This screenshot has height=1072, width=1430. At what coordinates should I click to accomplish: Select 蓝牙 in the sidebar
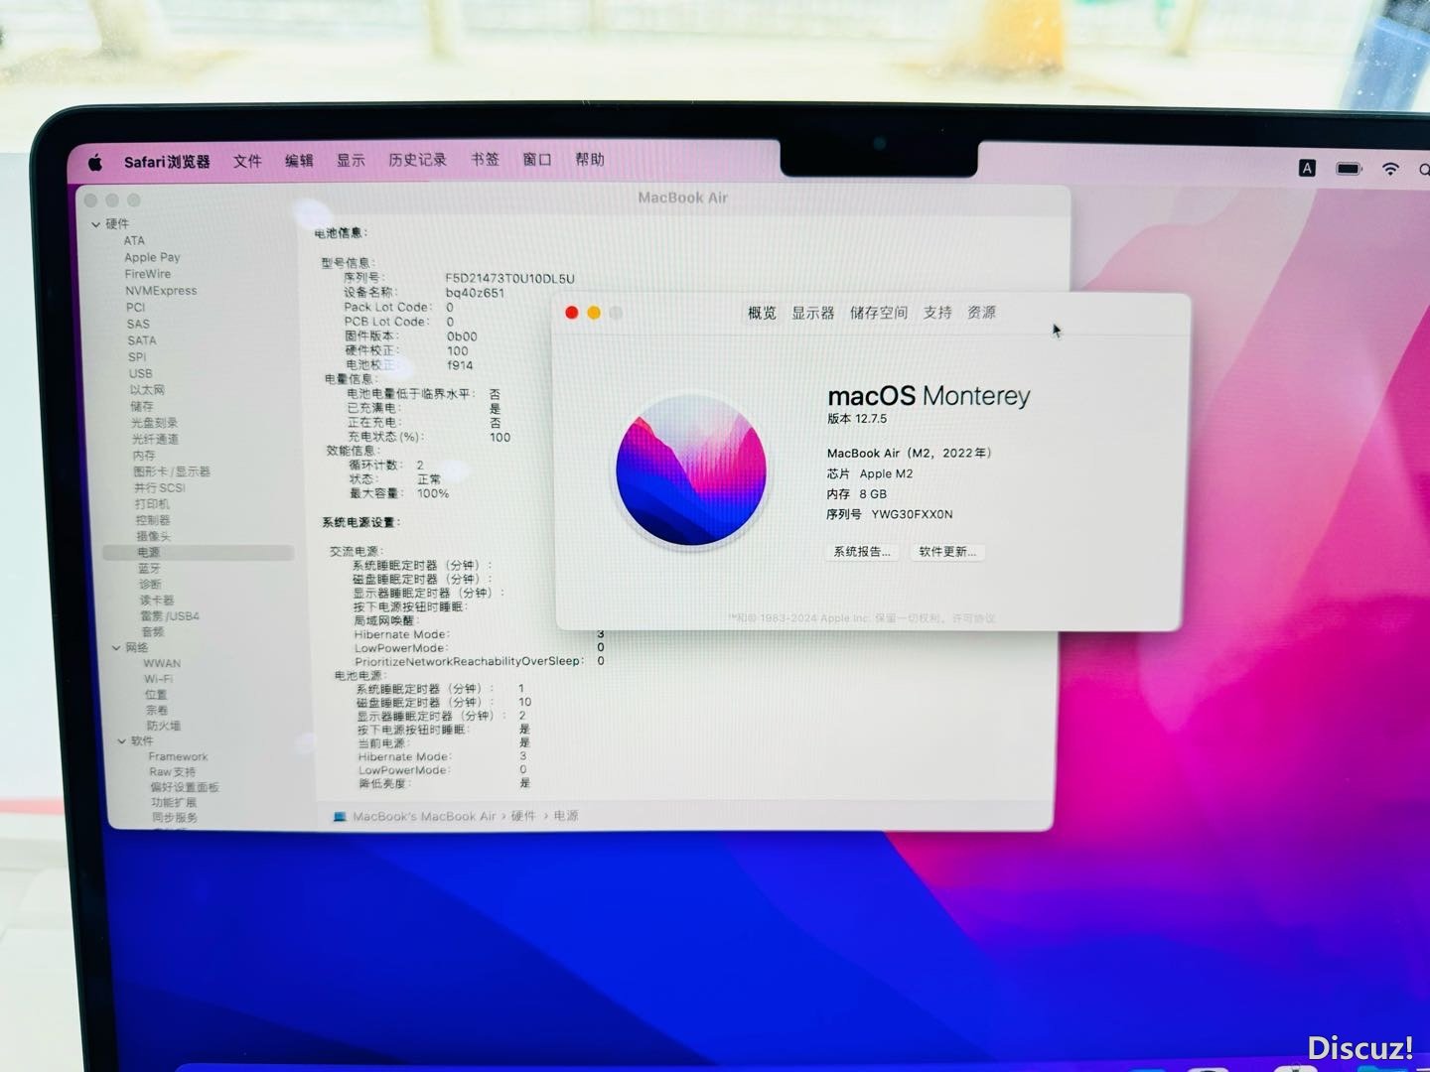(x=149, y=569)
